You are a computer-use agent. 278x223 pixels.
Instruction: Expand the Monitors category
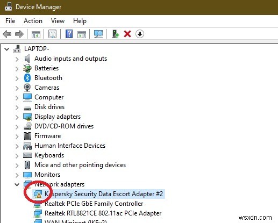[x=17, y=175]
